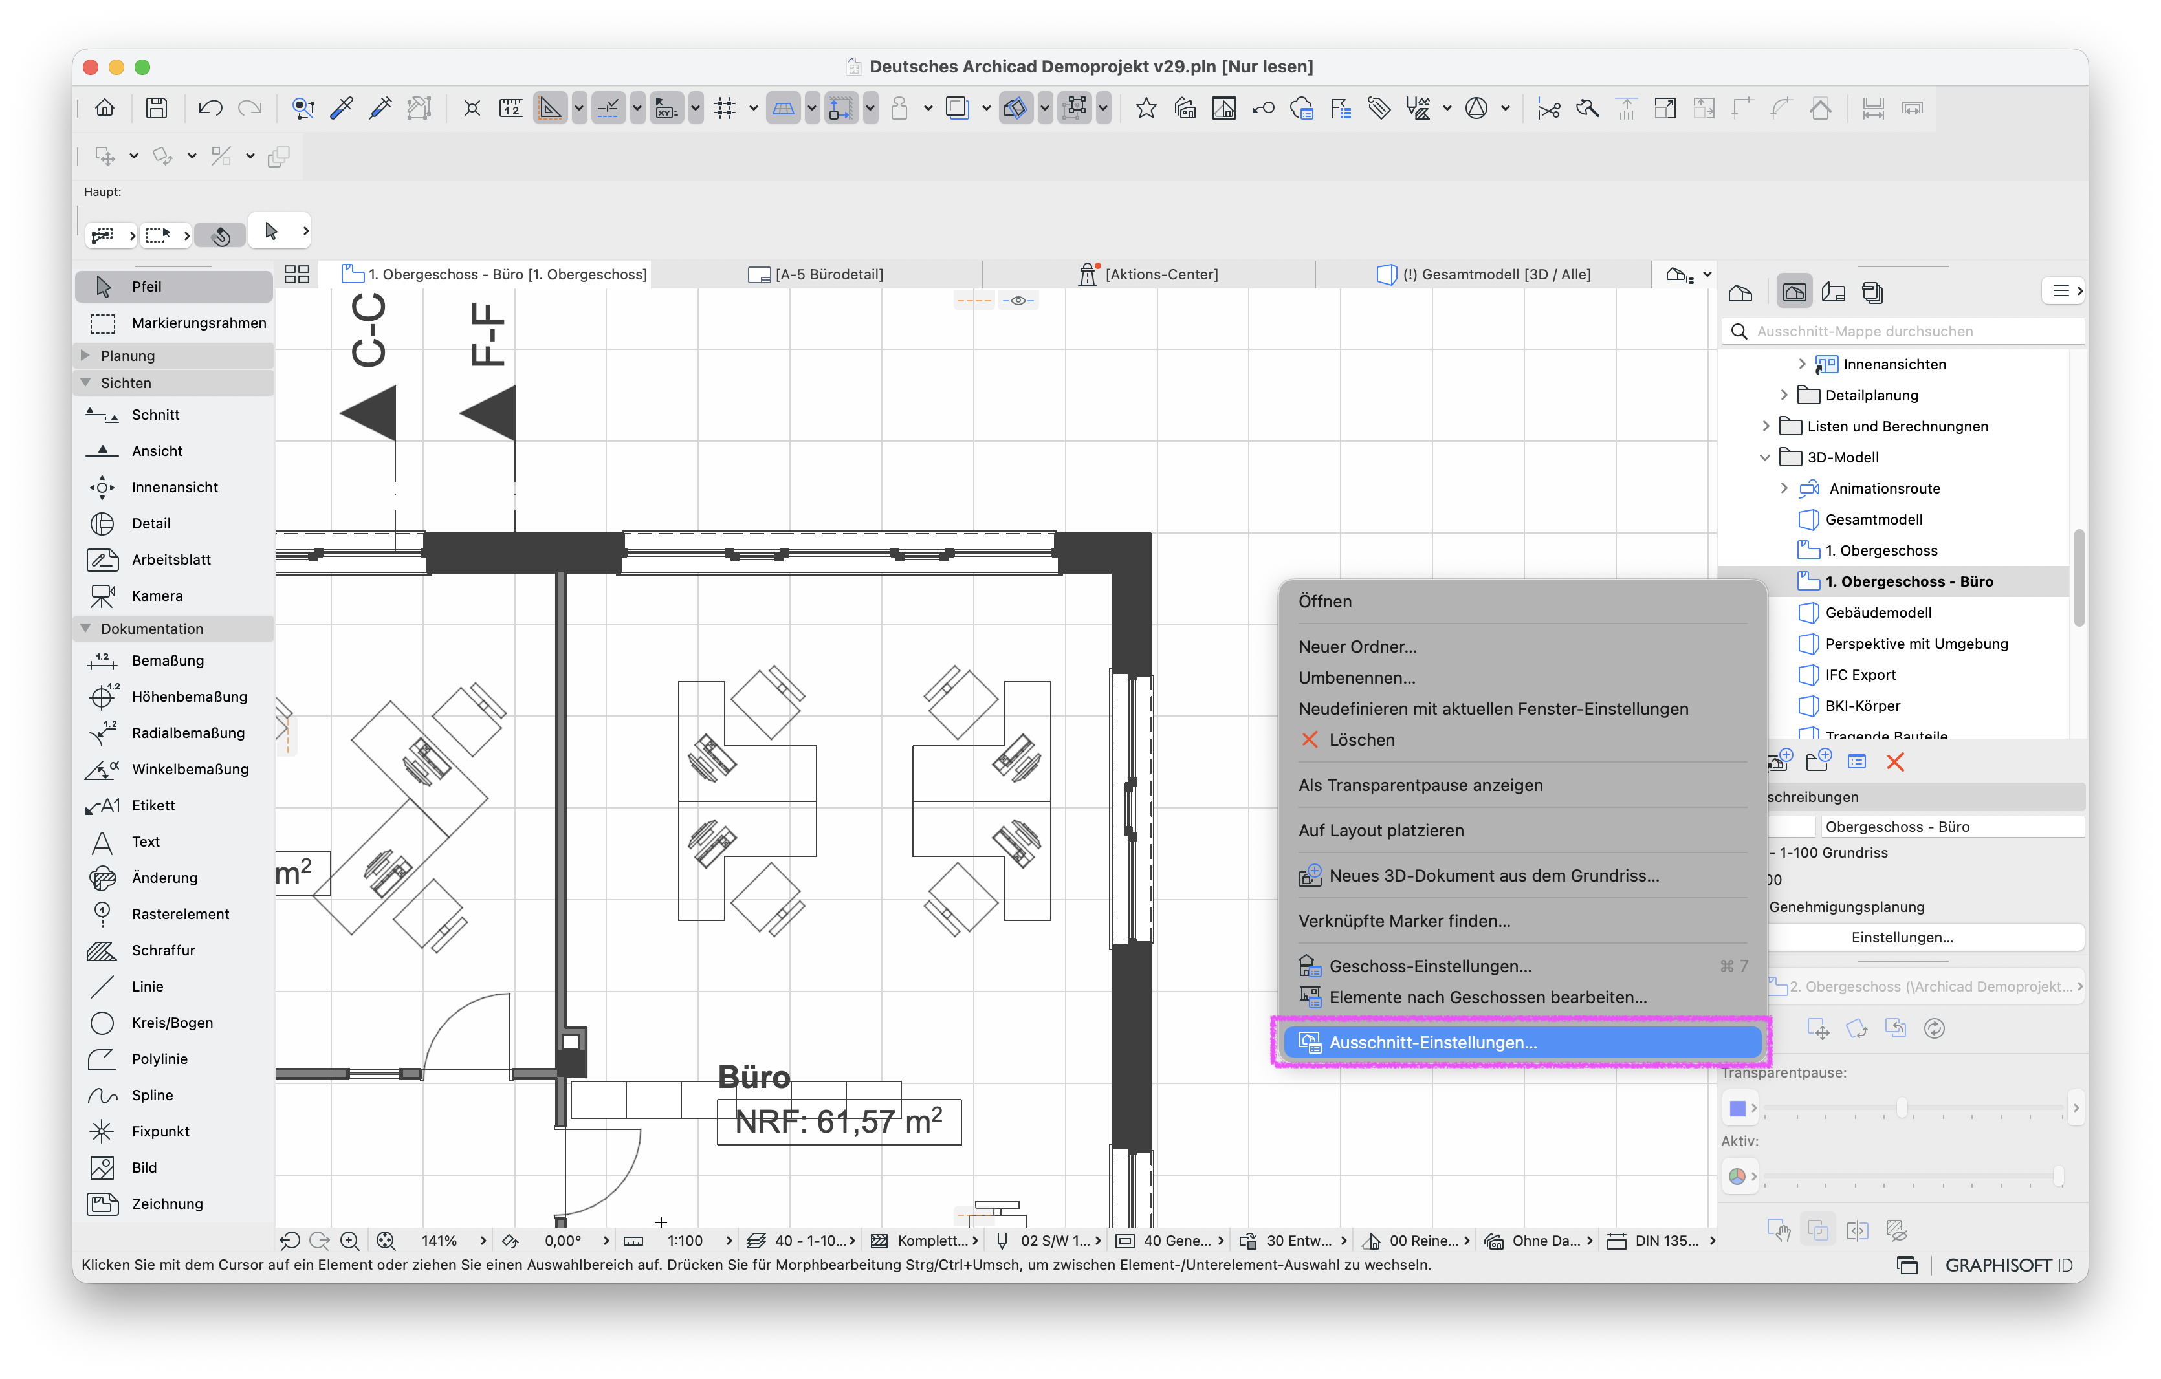Click the Transparentpause slider
2161x1379 pixels.
[1914, 1108]
